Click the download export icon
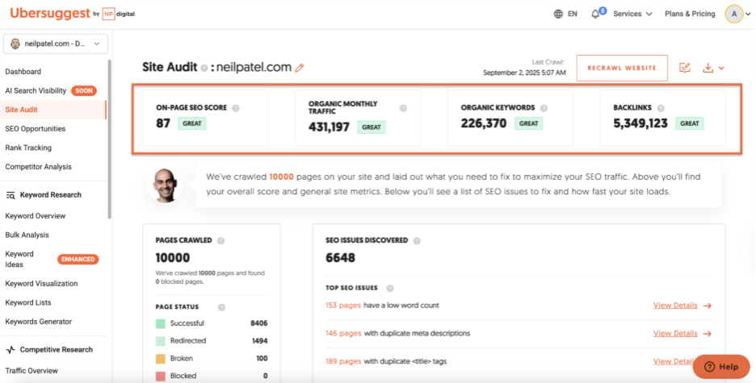Image resolution: width=756 pixels, height=383 pixels. tap(708, 68)
